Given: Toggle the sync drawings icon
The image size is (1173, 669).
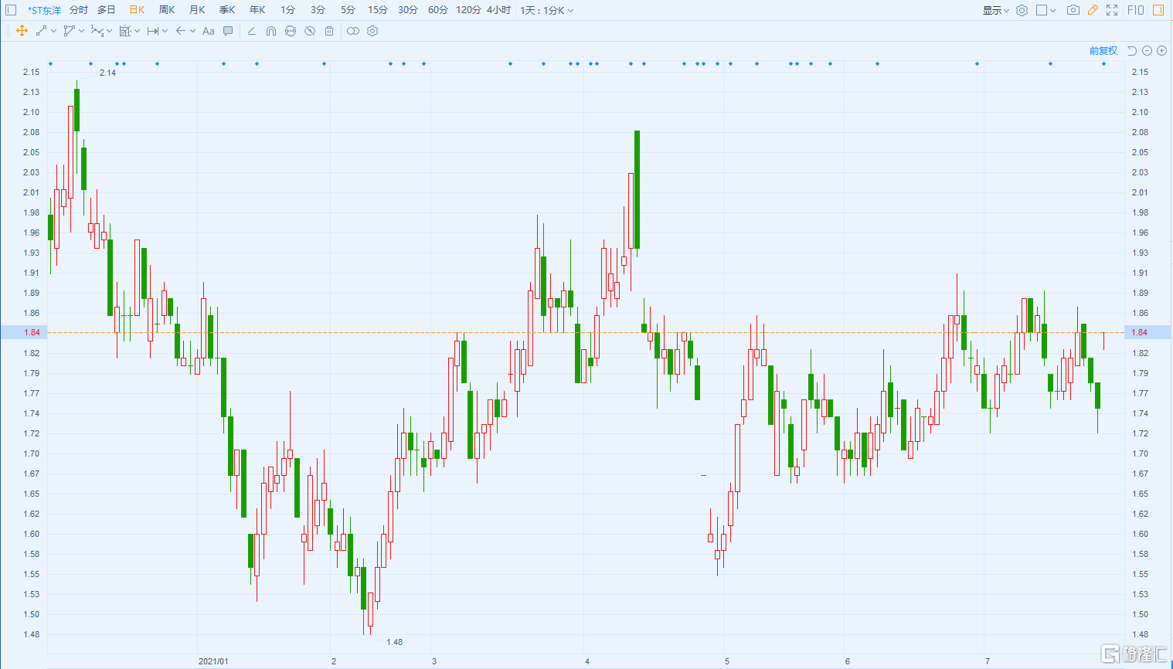Looking at the screenshot, I should tap(291, 31).
